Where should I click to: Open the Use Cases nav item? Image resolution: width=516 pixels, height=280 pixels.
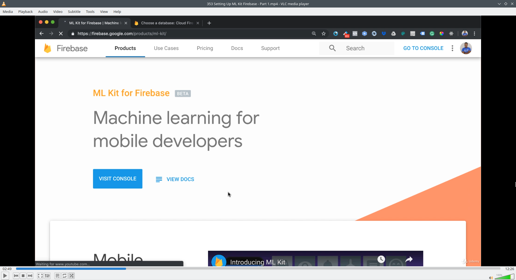pyautogui.click(x=166, y=48)
